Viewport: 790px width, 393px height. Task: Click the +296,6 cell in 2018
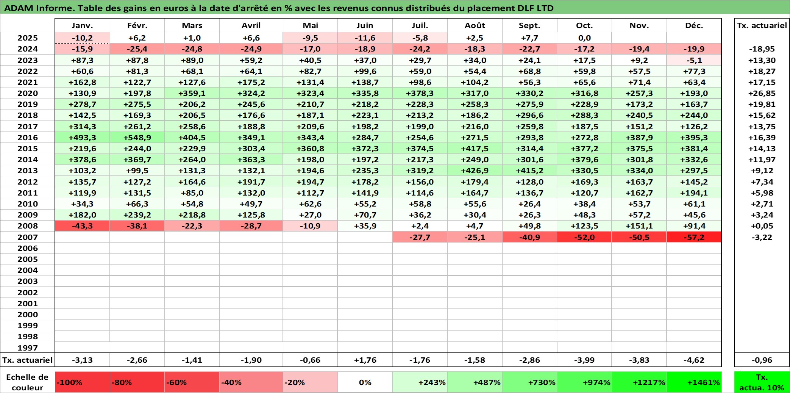(529, 115)
